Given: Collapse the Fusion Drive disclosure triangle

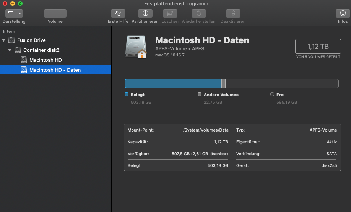Looking at the screenshot, I should tap(4, 40).
